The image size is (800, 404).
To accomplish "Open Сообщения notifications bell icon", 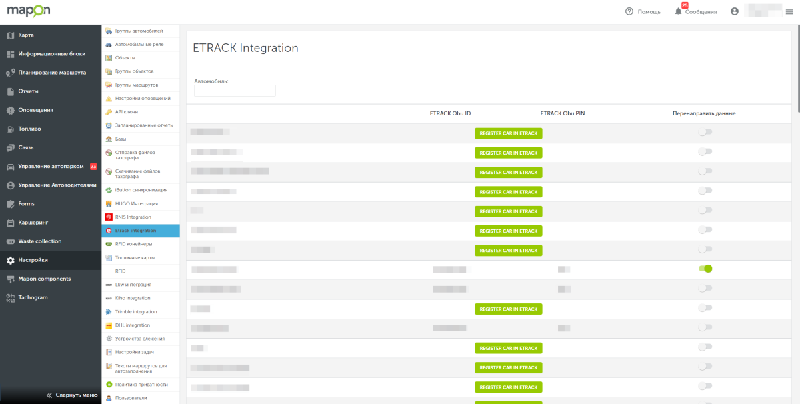I will 678,11.
